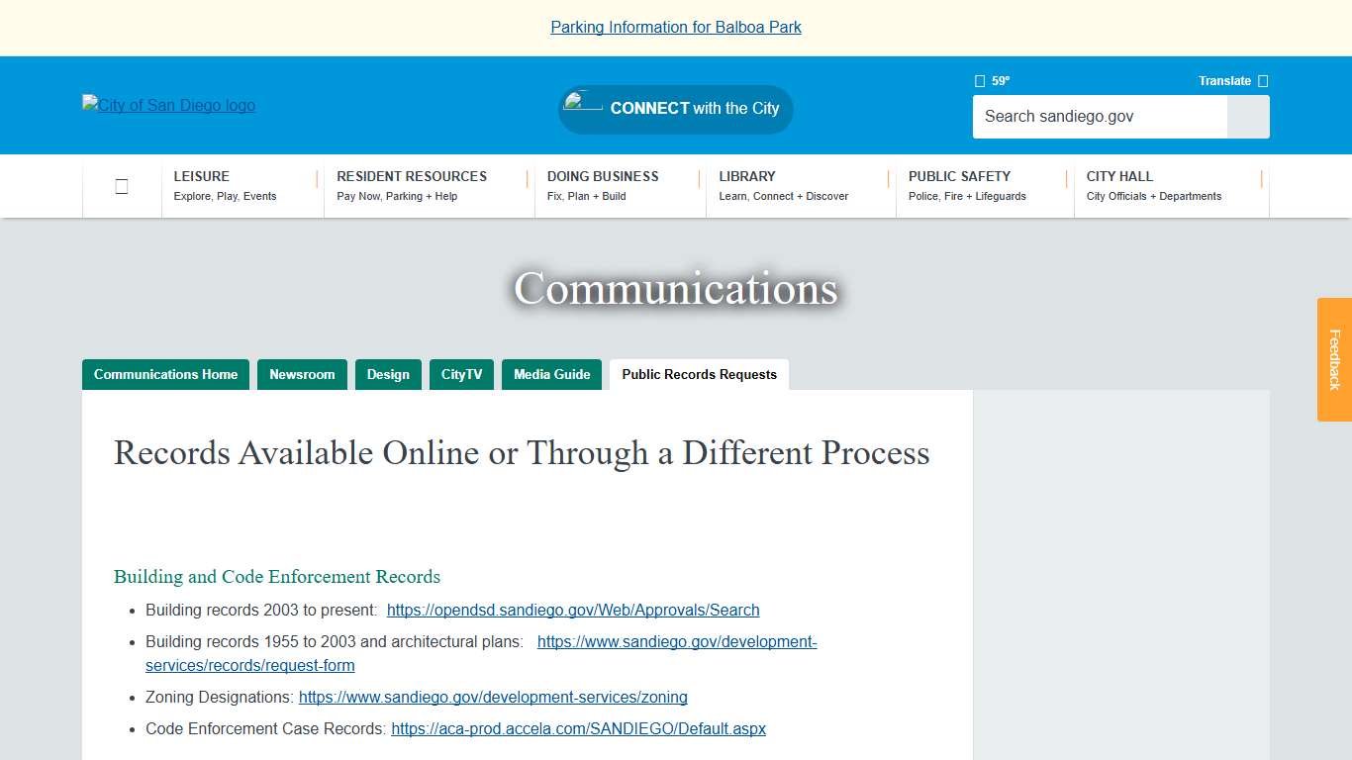This screenshot has width=1352, height=760.
Task: Open the Translate language dropdown
Action: tap(1225, 80)
